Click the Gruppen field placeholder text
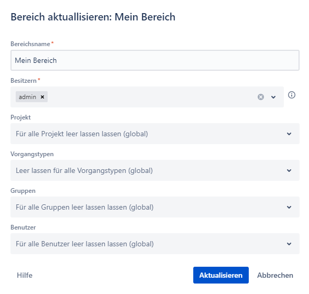Screen dimensions: 309x294 (84, 207)
